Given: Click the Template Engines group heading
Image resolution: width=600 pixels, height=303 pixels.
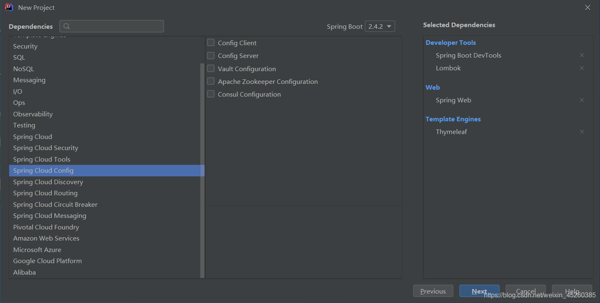Looking at the screenshot, I should pyautogui.click(x=453, y=119).
